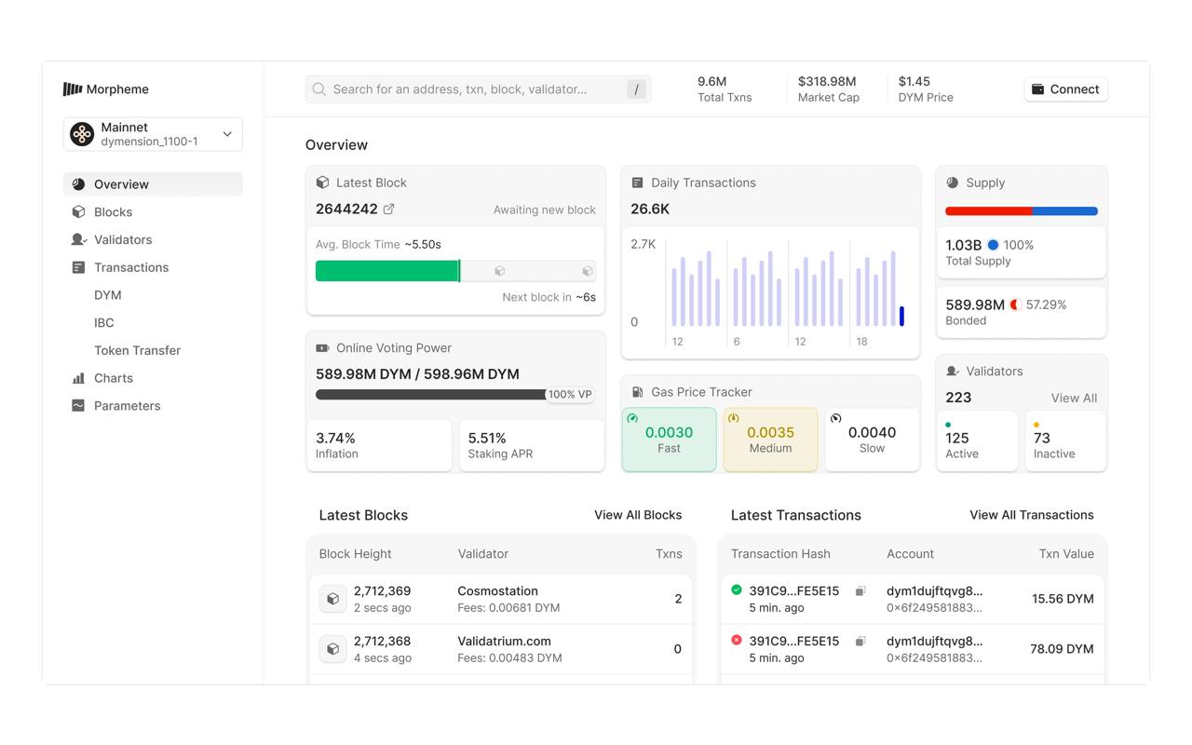Screen dimensions: 1192x745
Task: Click the Connect wallet button
Action: pos(1065,89)
